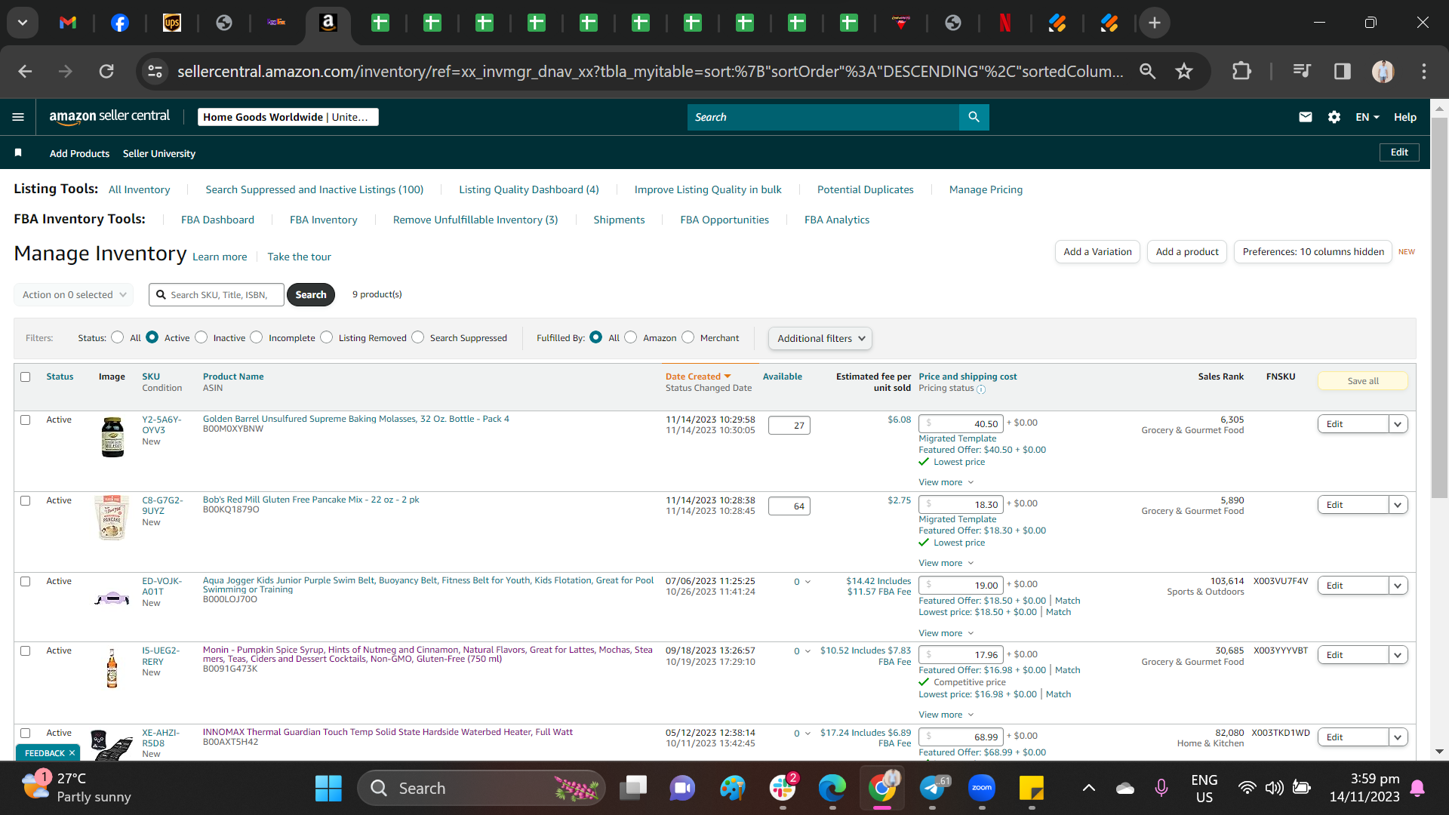This screenshot has width=1449, height=815.
Task: Open Microsoft Edge from the taskbar
Action: click(x=832, y=789)
